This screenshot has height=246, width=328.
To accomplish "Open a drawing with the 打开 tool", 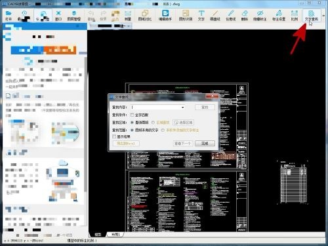I will (9, 16).
